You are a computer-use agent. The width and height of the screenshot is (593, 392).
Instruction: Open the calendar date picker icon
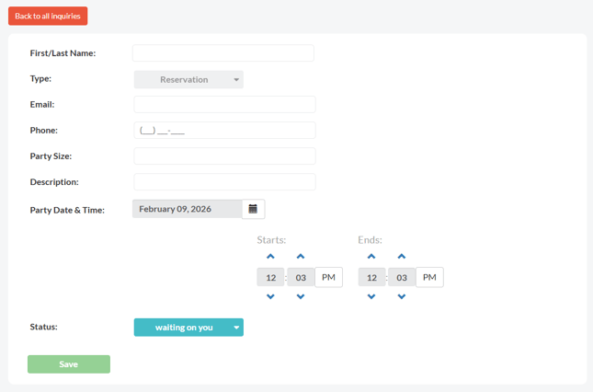(253, 209)
